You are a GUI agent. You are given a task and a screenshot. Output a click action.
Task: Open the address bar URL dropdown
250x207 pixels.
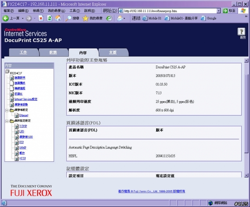pos(219,11)
